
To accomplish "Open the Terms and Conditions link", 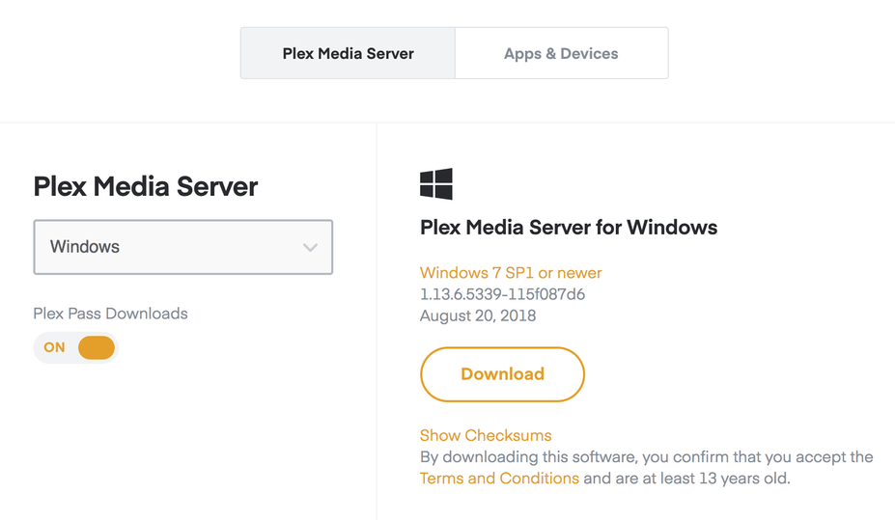I will (499, 478).
